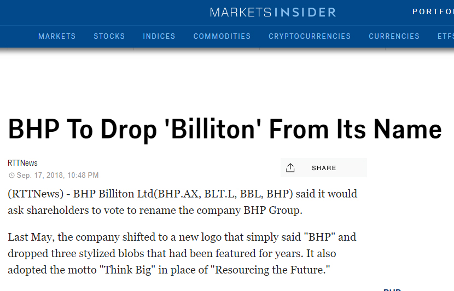Select Commodities in the navigation bar

222,36
